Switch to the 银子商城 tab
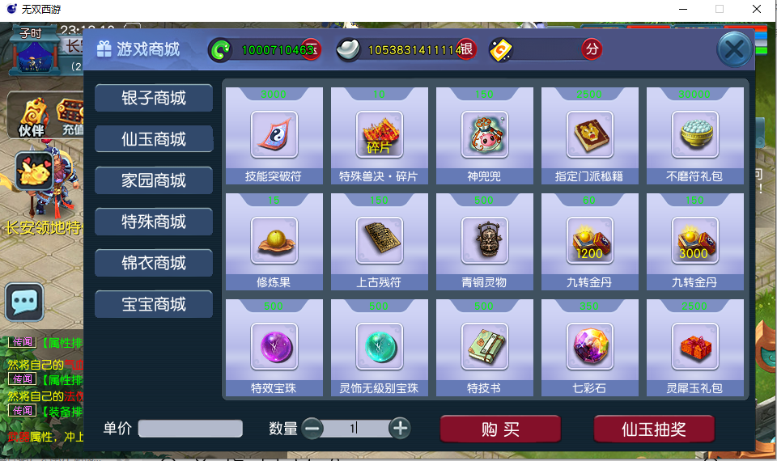The image size is (777, 461). click(154, 98)
